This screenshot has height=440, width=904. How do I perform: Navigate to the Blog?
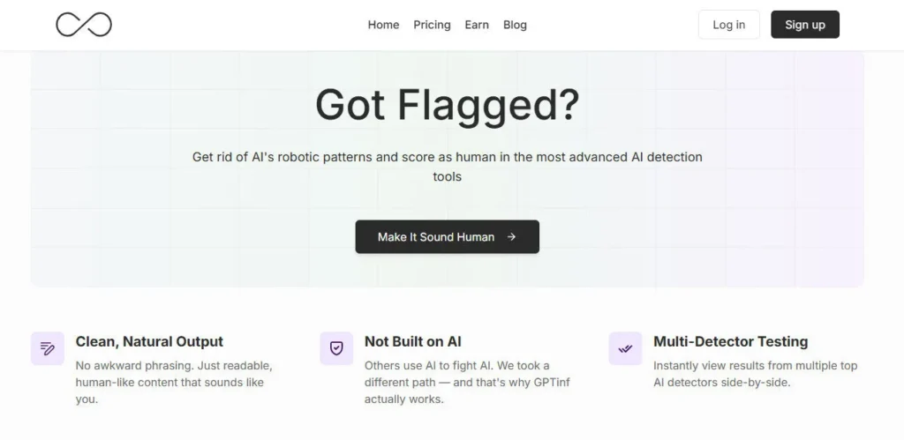(x=515, y=25)
